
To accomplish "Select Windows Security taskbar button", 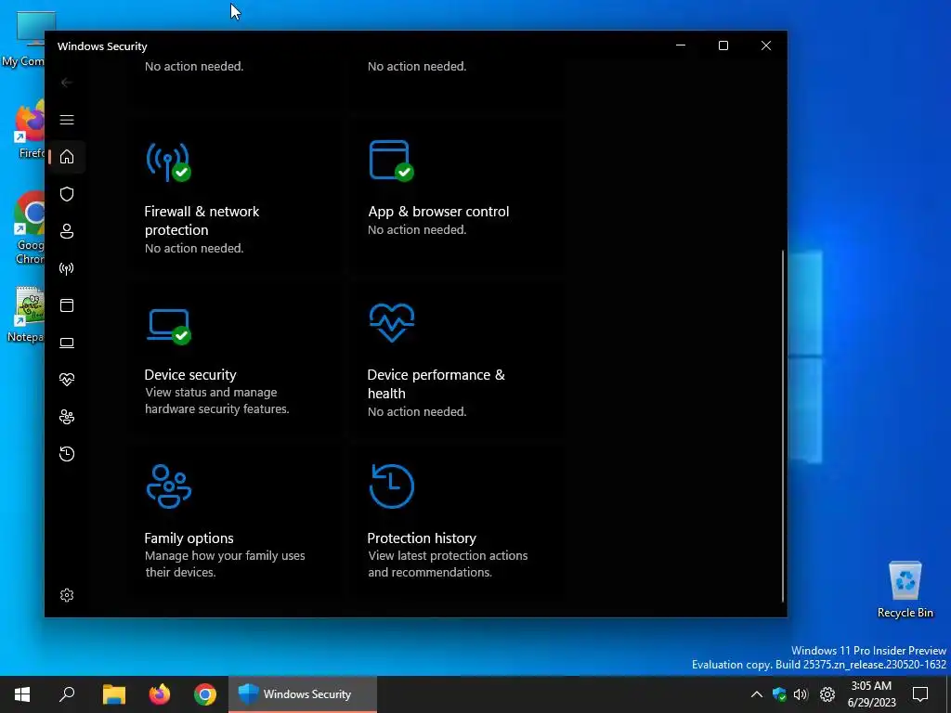I will click(303, 694).
